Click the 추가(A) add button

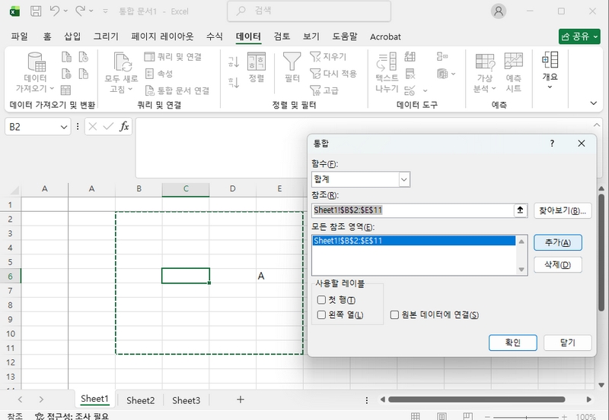558,242
